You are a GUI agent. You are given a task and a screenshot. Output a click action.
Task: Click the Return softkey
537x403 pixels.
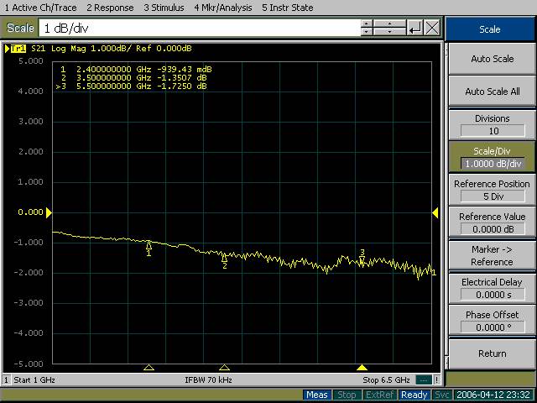[x=493, y=353]
